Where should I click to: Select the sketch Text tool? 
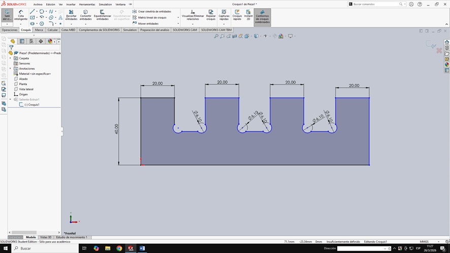tap(60, 17)
